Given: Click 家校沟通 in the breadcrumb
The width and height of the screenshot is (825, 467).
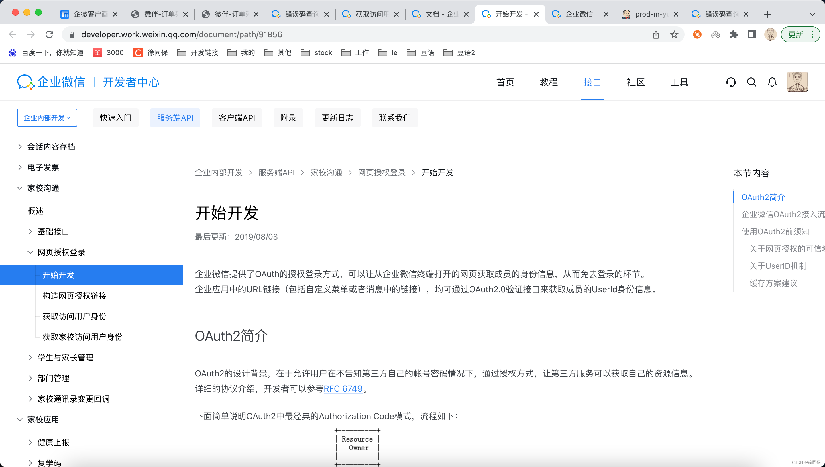Looking at the screenshot, I should pos(326,172).
